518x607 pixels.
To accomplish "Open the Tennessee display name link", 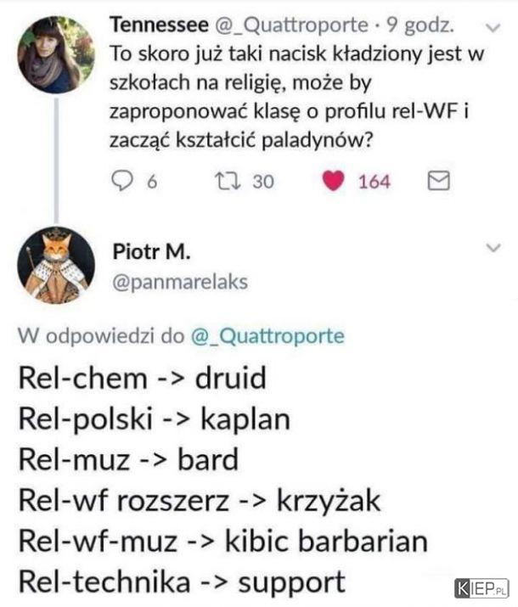I will [x=159, y=25].
